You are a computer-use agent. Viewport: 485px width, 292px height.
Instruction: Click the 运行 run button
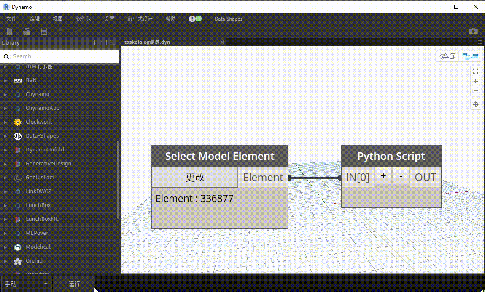(74, 284)
